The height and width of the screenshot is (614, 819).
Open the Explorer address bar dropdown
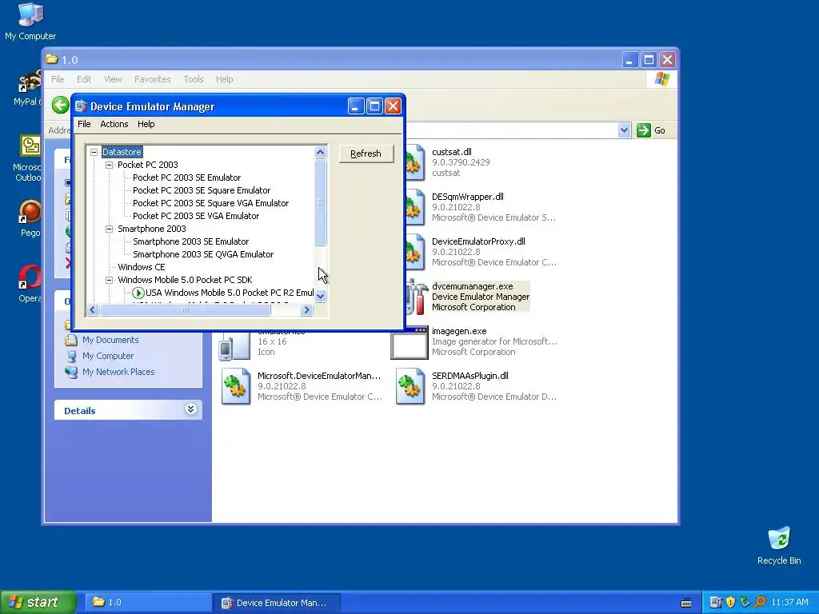[624, 130]
